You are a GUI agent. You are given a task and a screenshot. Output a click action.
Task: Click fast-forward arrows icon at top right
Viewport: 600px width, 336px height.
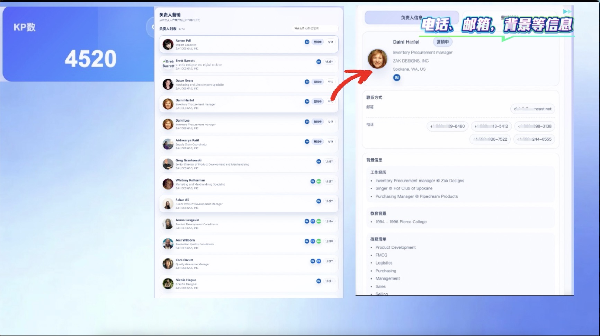567,11
